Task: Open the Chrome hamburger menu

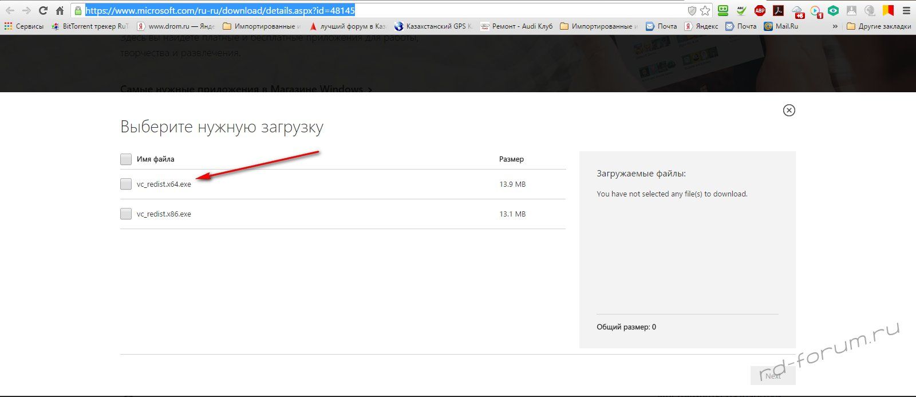Action: [906, 10]
